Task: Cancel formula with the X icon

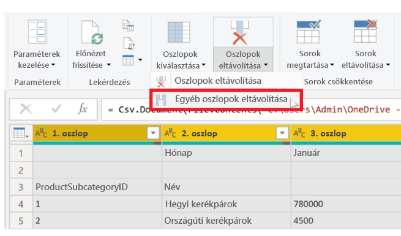Action: pyautogui.click(x=26, y=109)
